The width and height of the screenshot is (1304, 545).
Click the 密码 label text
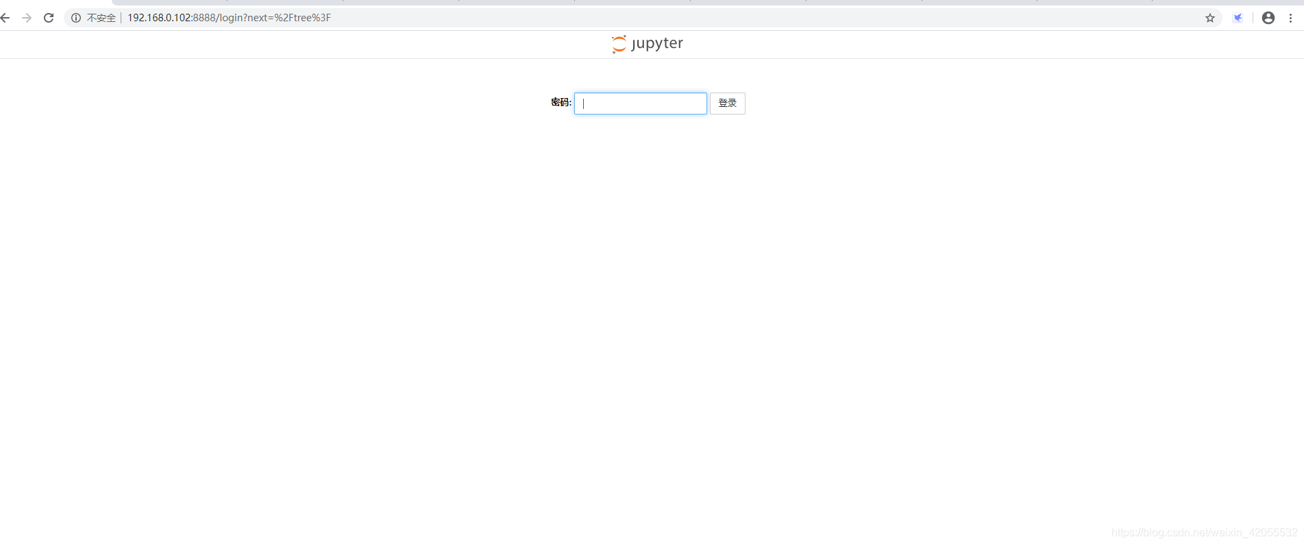561,102
